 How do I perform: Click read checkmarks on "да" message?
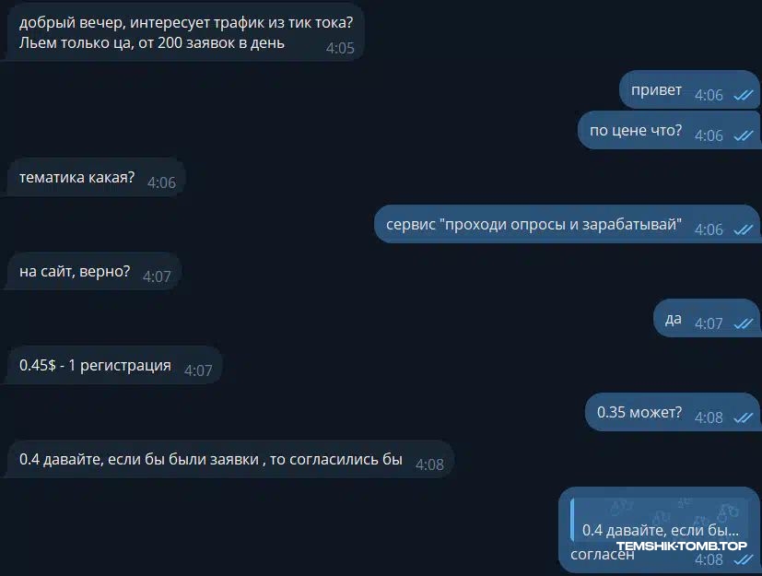point(743,323)
